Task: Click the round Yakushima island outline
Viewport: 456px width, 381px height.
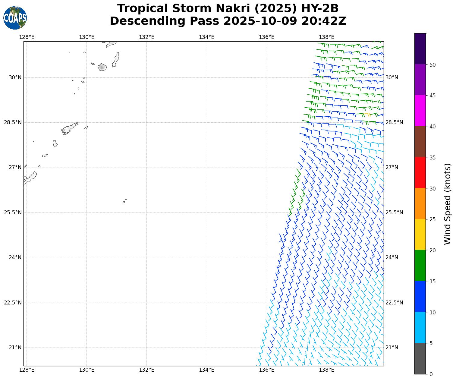Action: [x=102, y=67]
